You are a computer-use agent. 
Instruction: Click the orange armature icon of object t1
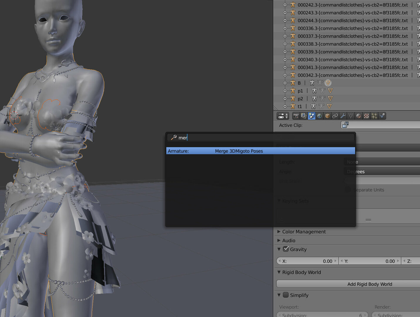[293, 106]
